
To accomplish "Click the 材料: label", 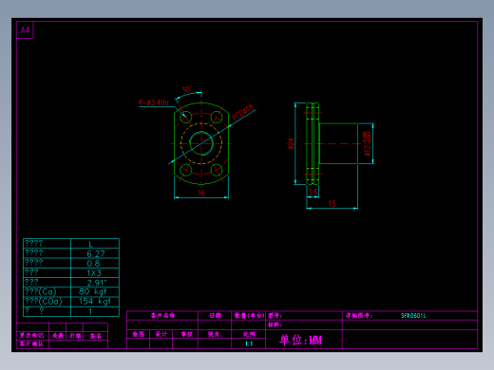I will pyautogui.click(x=275, y=324).
